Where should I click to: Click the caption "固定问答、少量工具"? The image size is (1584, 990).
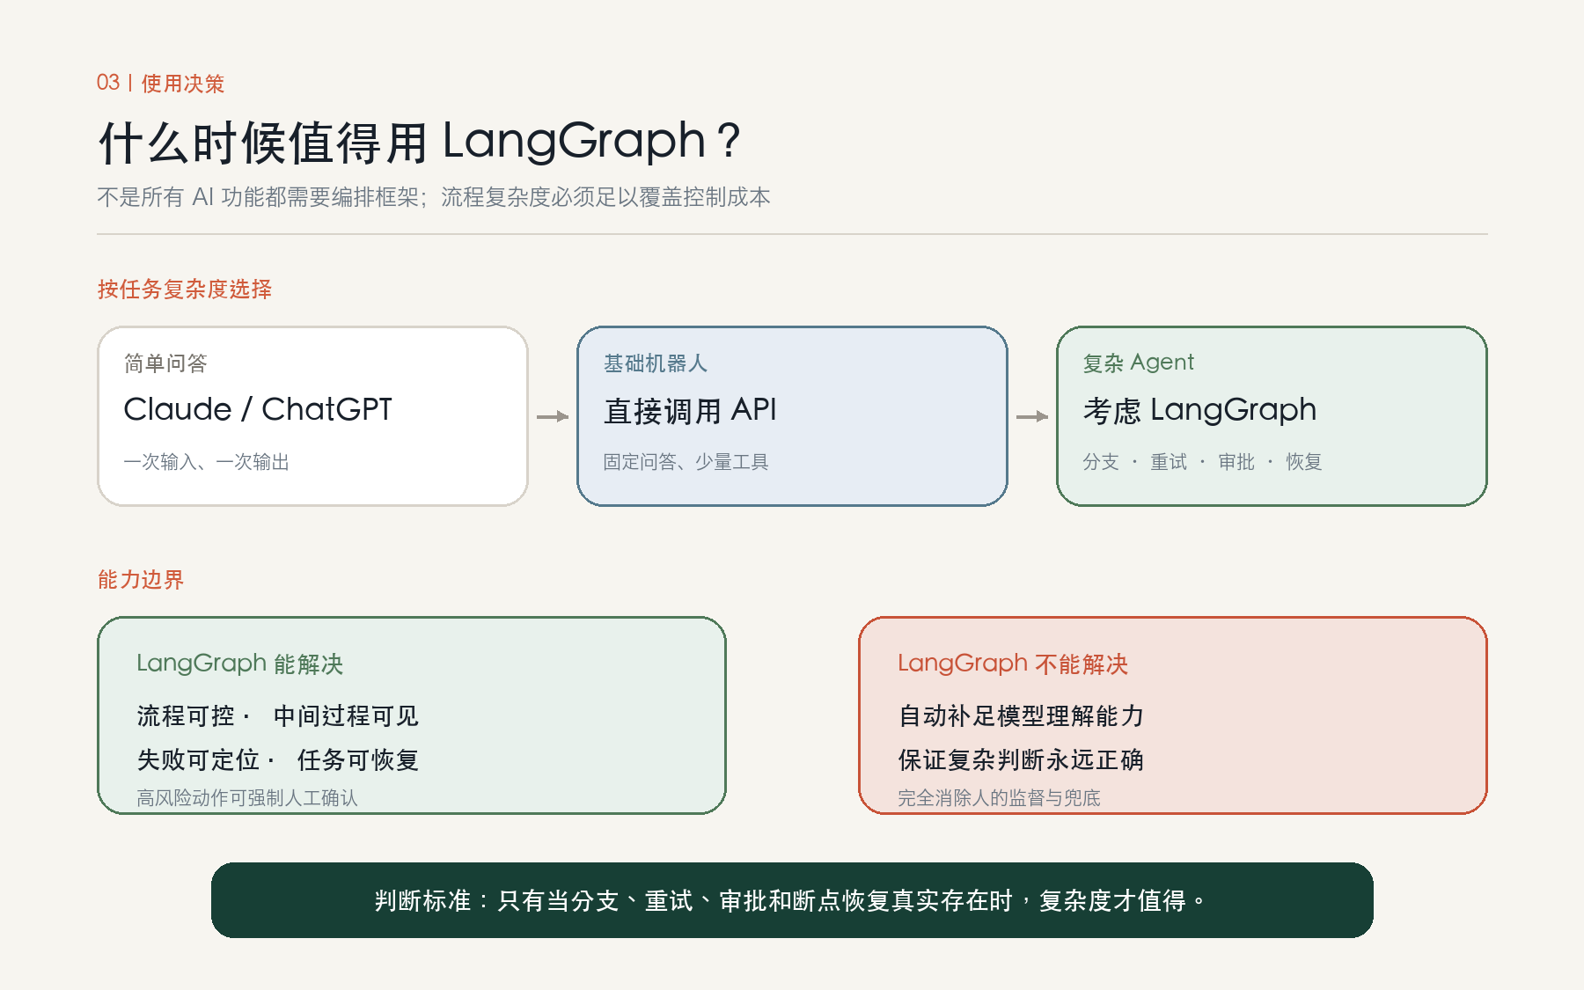click(x=686, y=462)
